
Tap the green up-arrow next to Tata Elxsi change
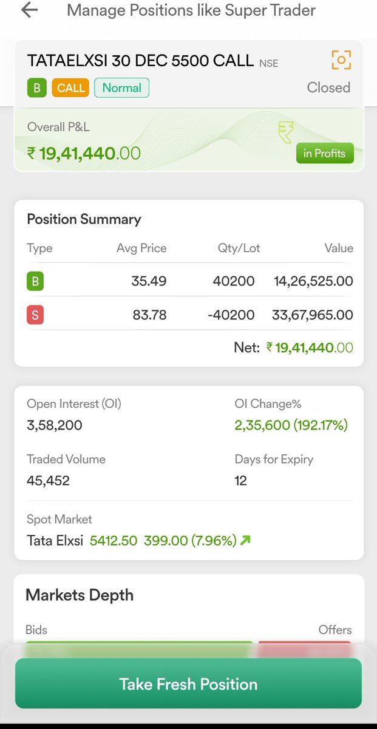pos(245,540)
